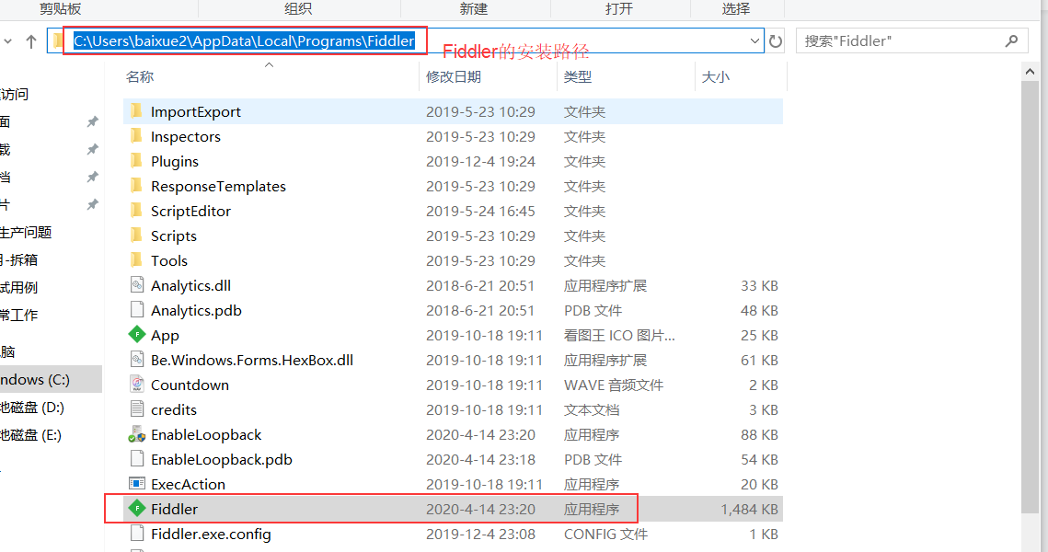Click the 2019-5-24 16:45 ScriptEditor date
The width and height of the screenshot is (1048, 552).
(480, 212)
